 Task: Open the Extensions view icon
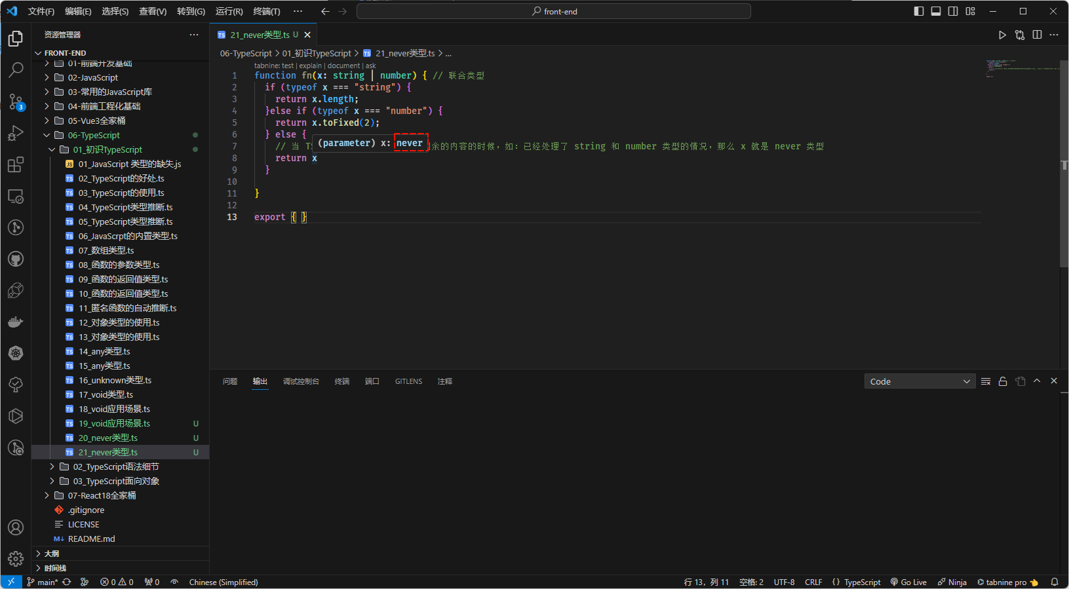[16, 165]
